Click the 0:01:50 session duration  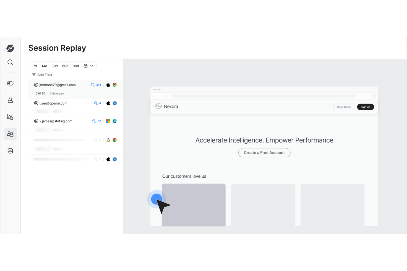click(40, 94)
